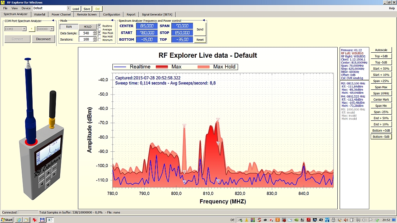Switch to the Report tab

click(131, 14)
